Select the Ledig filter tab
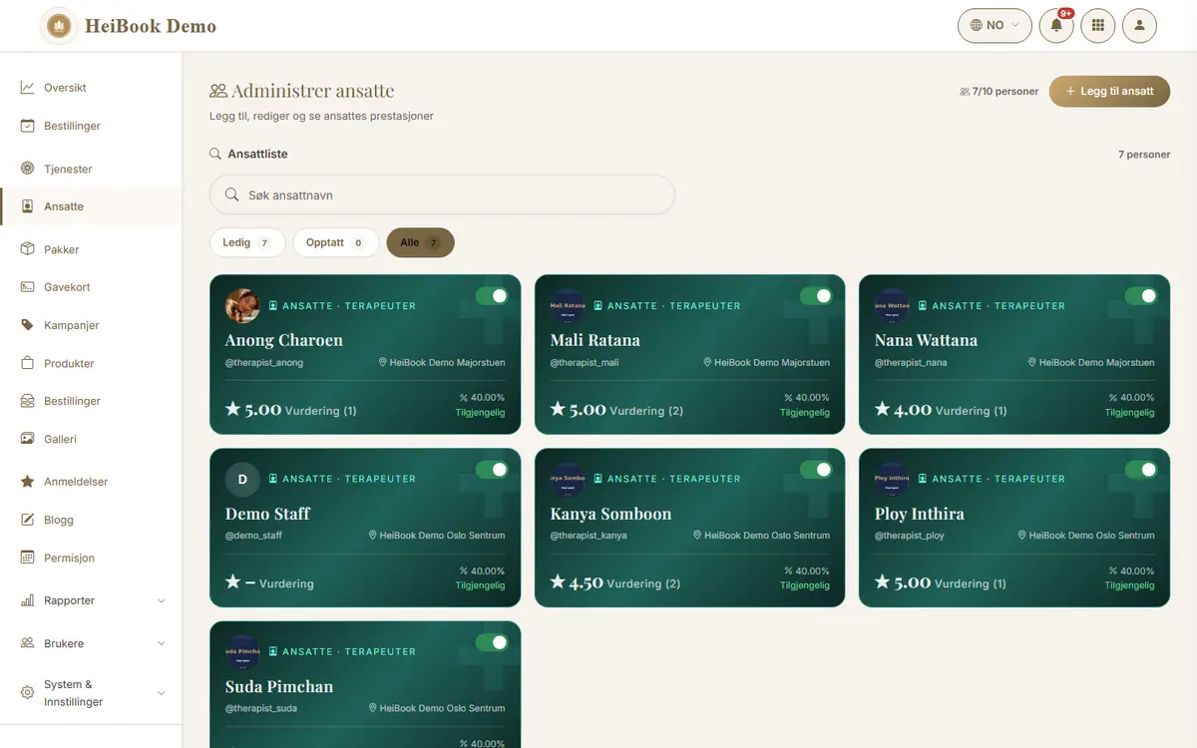Image resolution: width=1197 pixels, height=748 pixels. 247,242
